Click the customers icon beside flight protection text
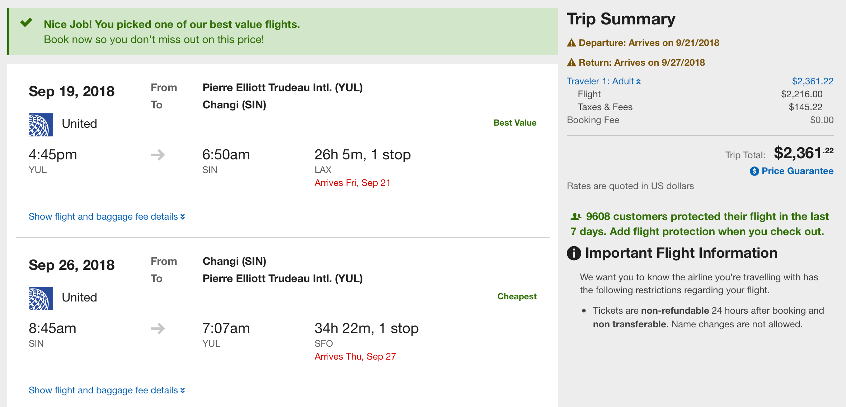 [x=575, y=216]
